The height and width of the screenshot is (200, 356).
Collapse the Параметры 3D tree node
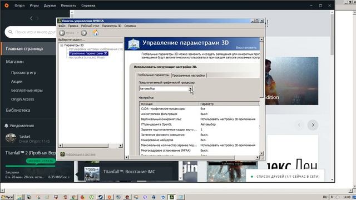click(x=62, y=46)
